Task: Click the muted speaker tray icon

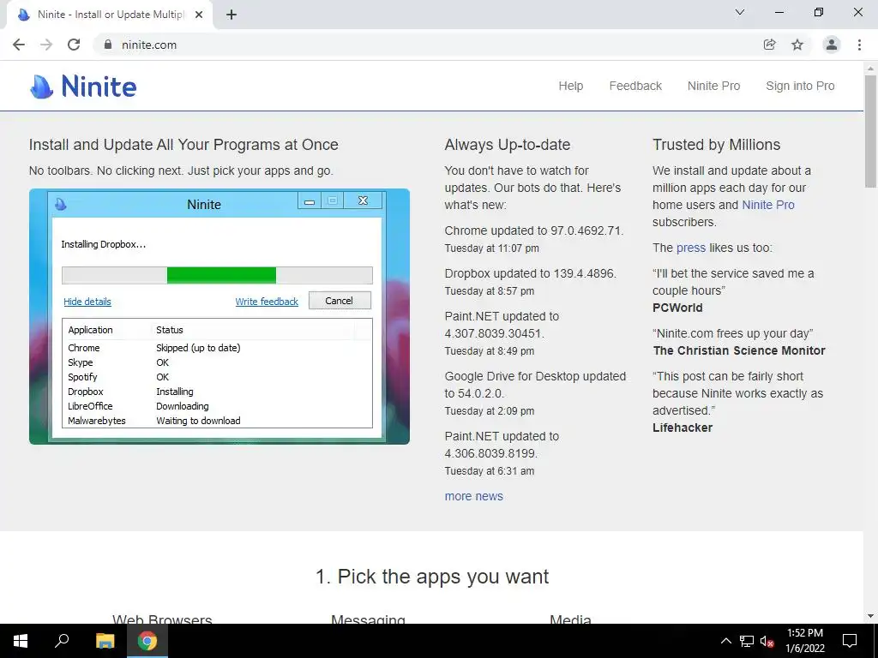Action: coord(767,641)
